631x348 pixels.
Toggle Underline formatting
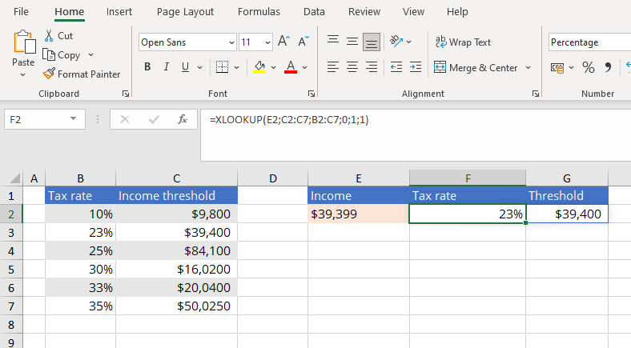(185, 67)
